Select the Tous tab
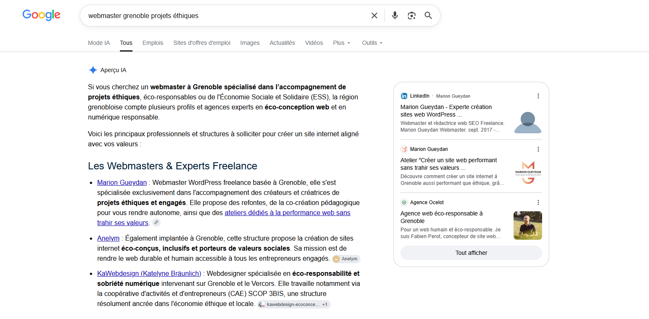 click(x=126, y=43)
